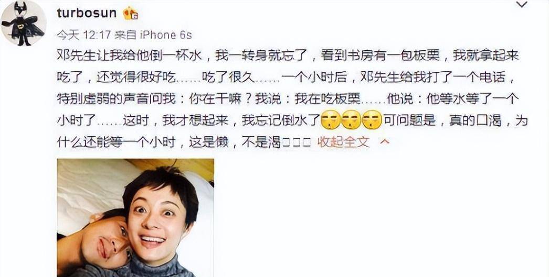Open the turbosun username profile link
The image size is (549, 277).
click(87, 13)
